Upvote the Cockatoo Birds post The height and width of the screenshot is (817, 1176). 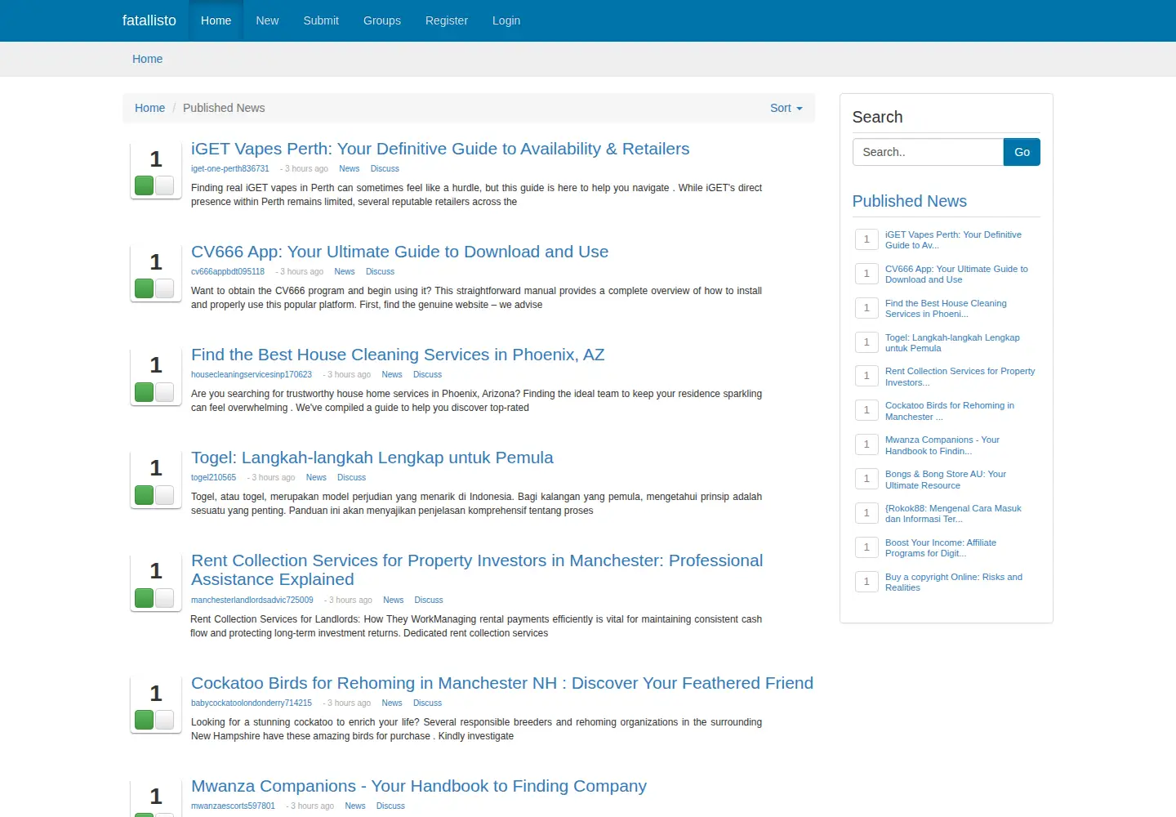[145, 720]
